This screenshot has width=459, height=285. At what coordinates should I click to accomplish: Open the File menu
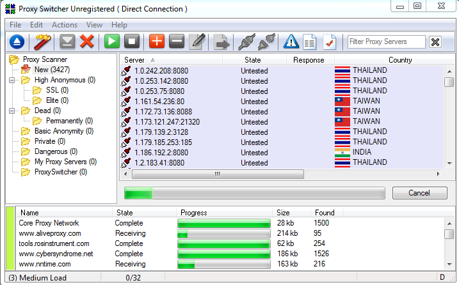[15, 25]
